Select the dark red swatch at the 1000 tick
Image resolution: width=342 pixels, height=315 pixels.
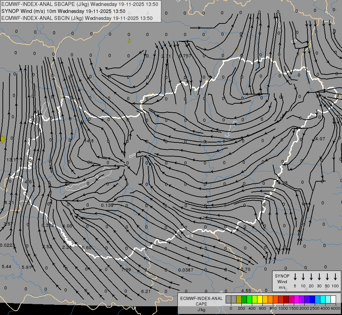(286, 299)
